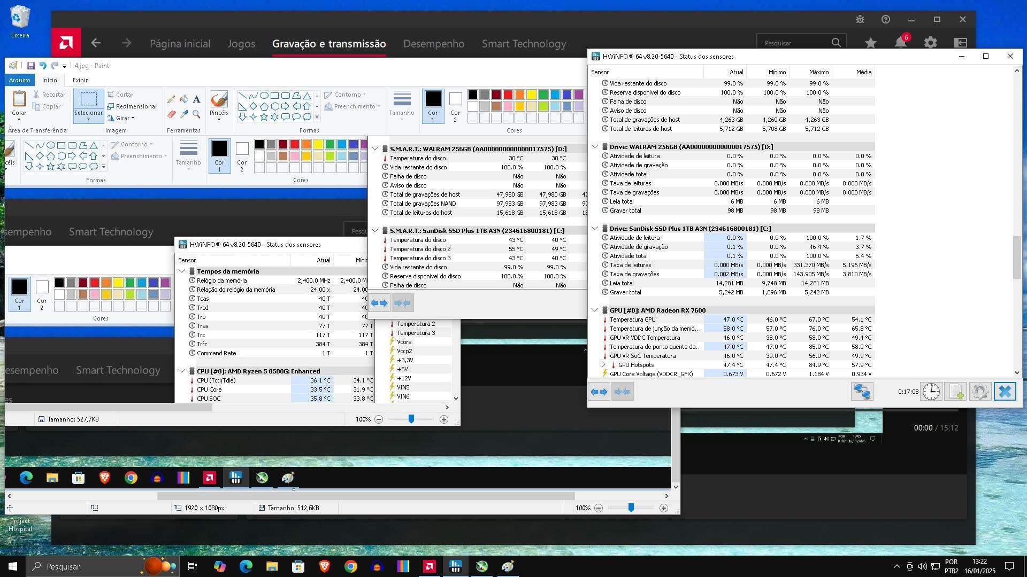
Task: Open Smart Technology tab in AMD Software
Action: point(524,43)
